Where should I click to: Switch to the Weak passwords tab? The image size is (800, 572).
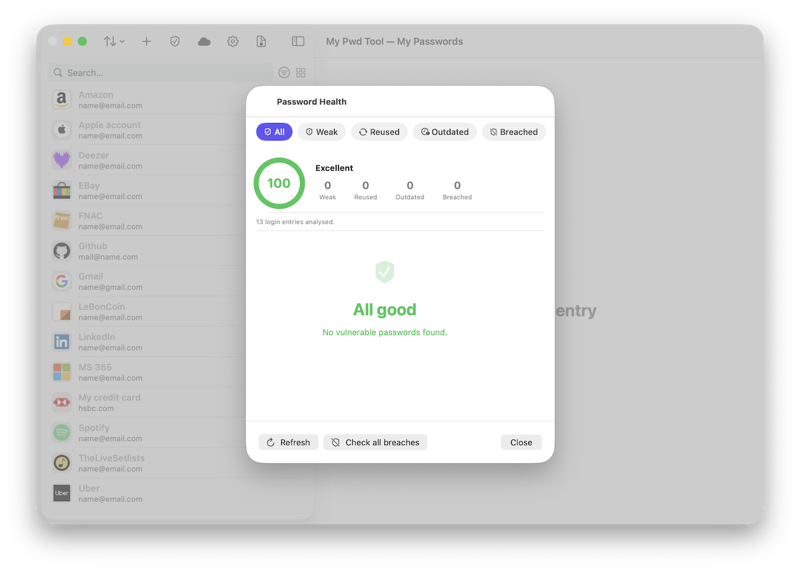click(x=322, y=132)
